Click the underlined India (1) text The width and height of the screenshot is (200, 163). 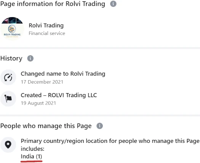point(31,157)
